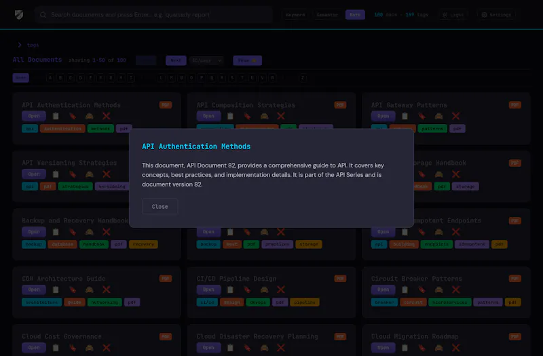Click clipboard icon on API Versioning Strategies

56,174
